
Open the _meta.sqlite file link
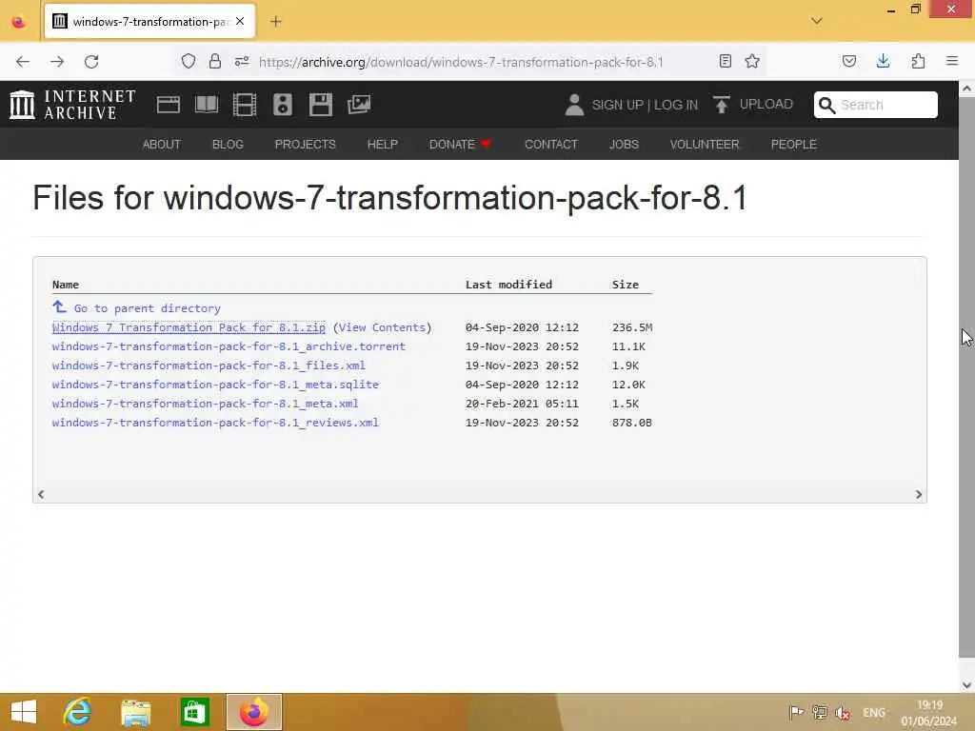[x=216, y=385]
